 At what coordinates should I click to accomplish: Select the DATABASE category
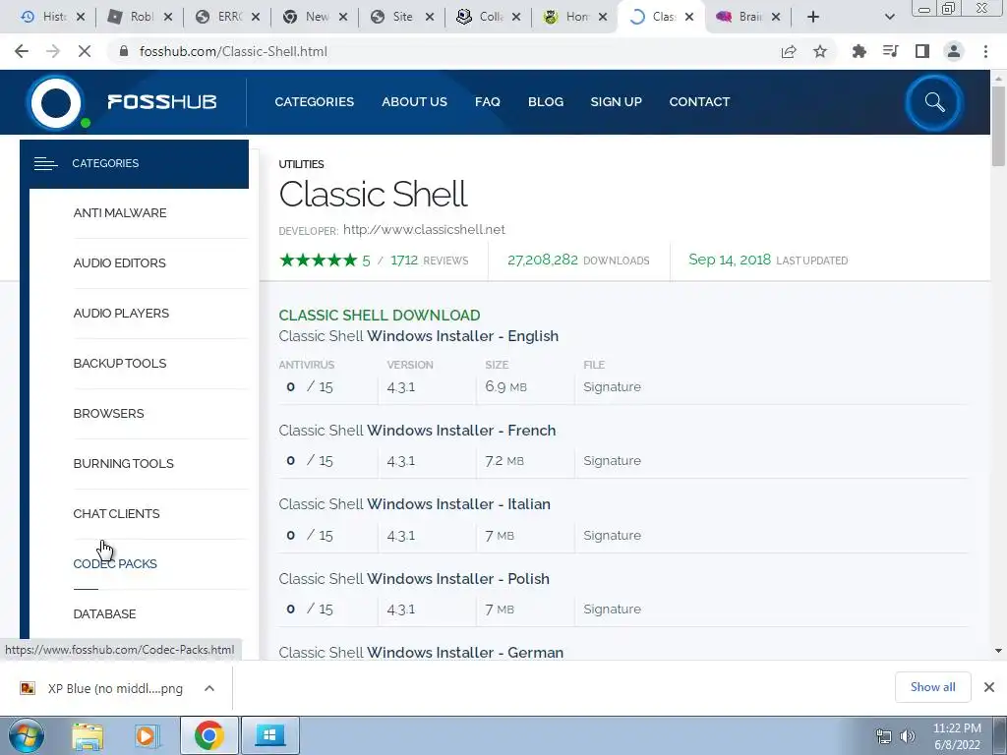tap(104, 613)
